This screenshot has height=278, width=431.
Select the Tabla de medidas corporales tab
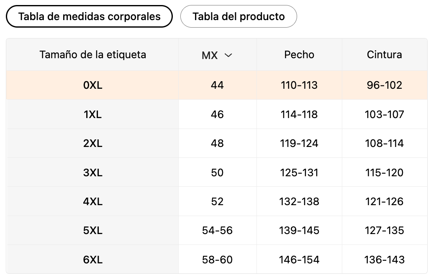(x=89, y=17)
